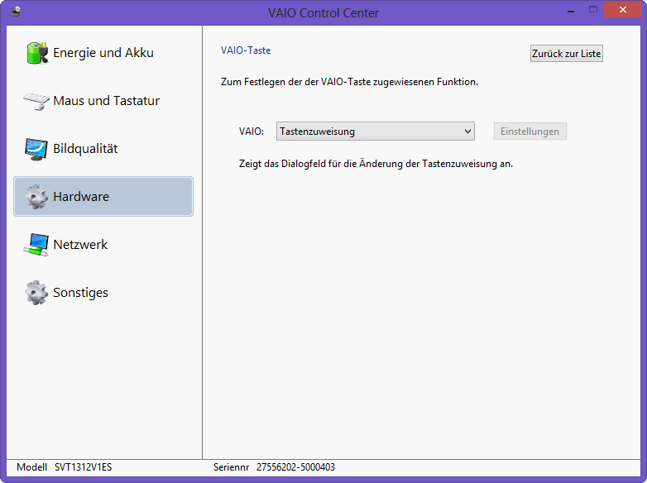Show the Sonstiges text label
The height and width of the screenshot is (483, 647).
[80, 293]
